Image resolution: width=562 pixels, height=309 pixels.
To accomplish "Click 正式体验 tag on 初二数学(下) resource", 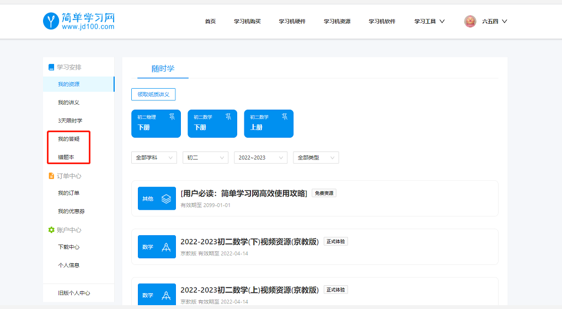I will click(x=335, y=242).
